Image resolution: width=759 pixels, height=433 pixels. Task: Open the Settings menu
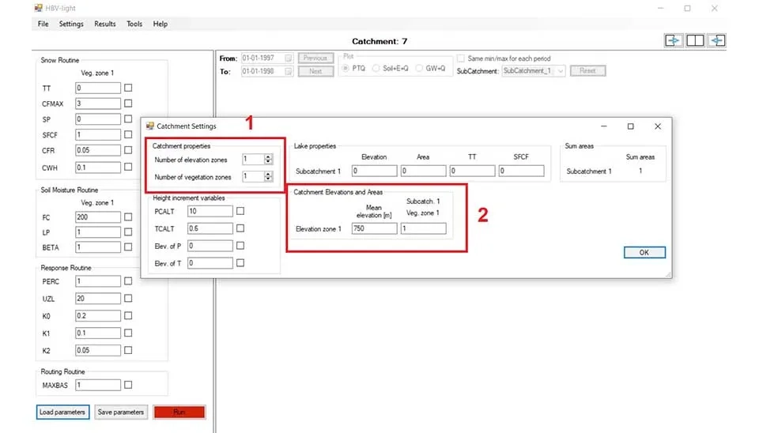click(71, 24)
